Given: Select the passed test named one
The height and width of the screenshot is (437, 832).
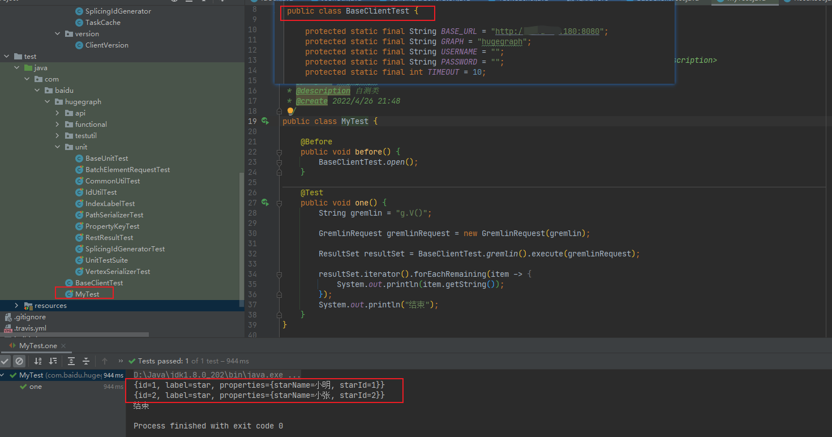Looking at the screenshot, I should pyautogui.click(x=36, y=387).
